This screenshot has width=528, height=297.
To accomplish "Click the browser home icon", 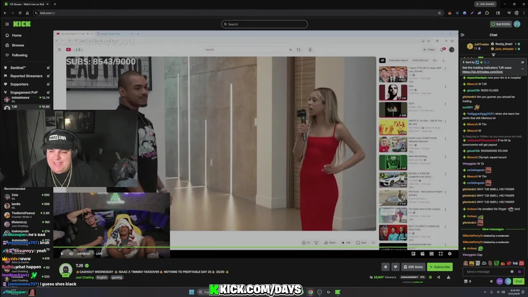I will (27, 13).
